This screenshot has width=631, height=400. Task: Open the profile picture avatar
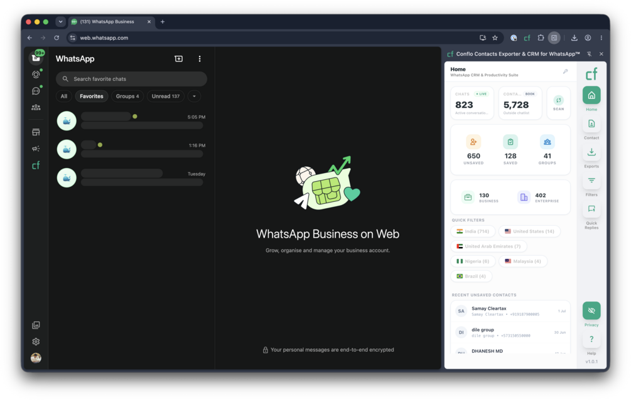point(36,358)
